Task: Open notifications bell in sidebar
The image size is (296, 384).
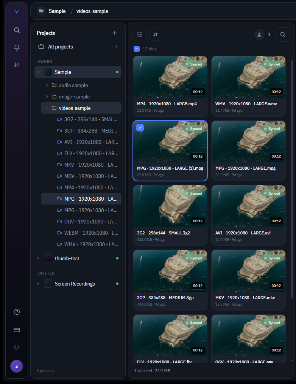Action: pos(17,47)
